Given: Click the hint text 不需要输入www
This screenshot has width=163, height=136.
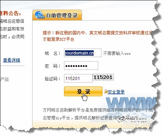Looking at the screenshot, I should coord(117,53).
